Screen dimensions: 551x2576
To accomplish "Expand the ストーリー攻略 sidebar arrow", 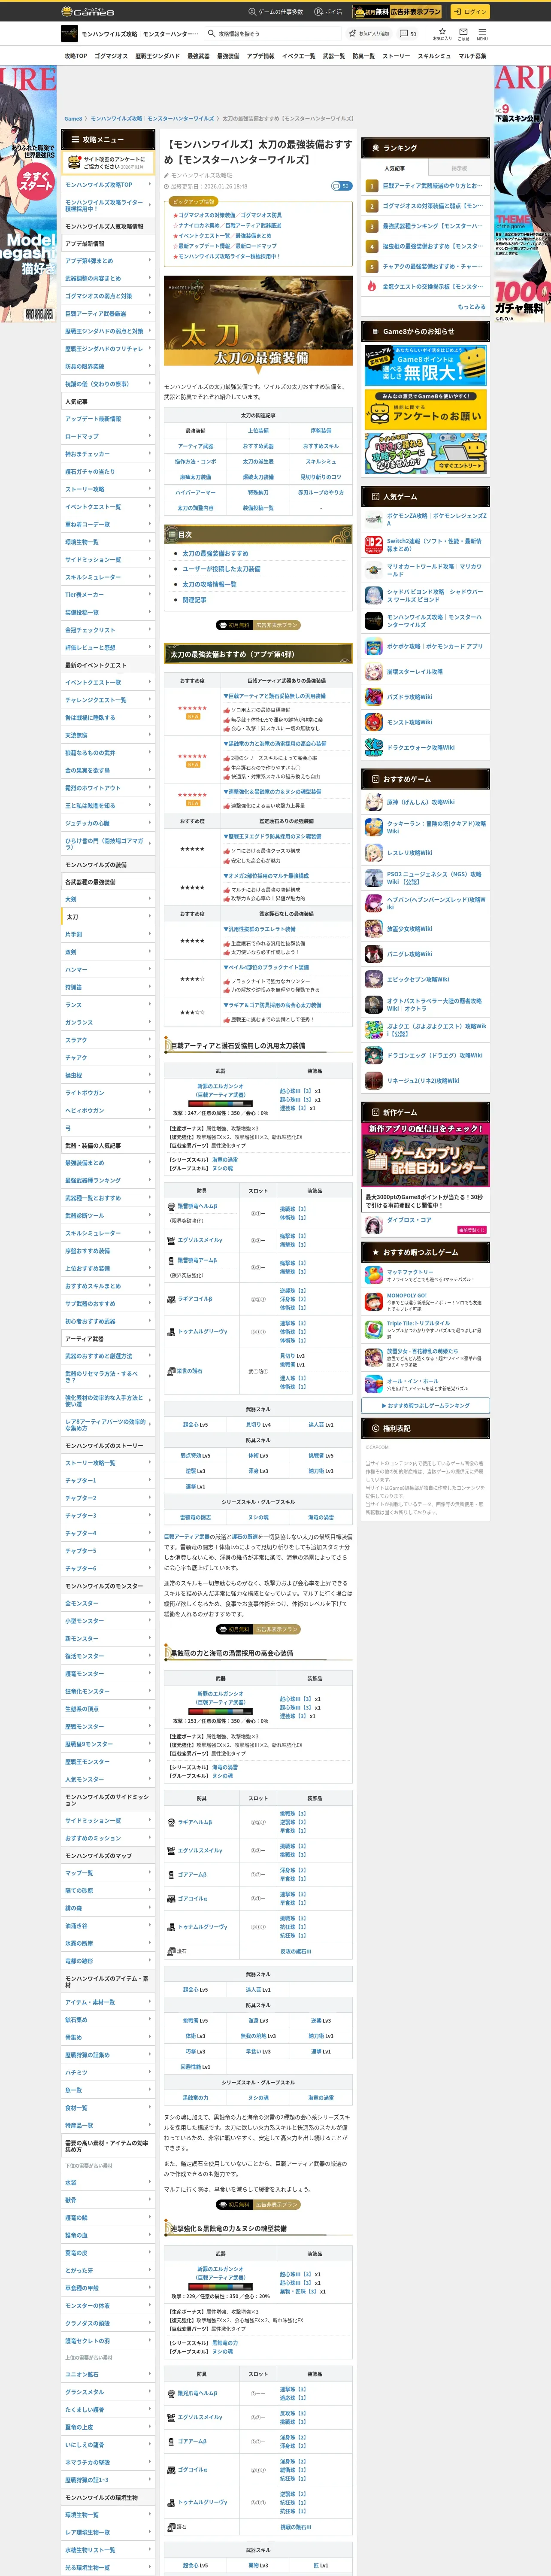I will coord(150,489).
